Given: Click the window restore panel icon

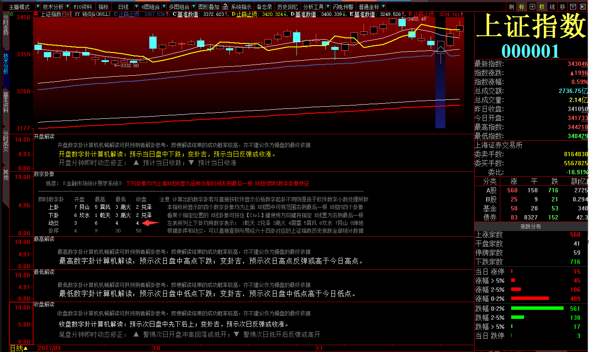Looking at the screenshot, I should coord(573,7).
